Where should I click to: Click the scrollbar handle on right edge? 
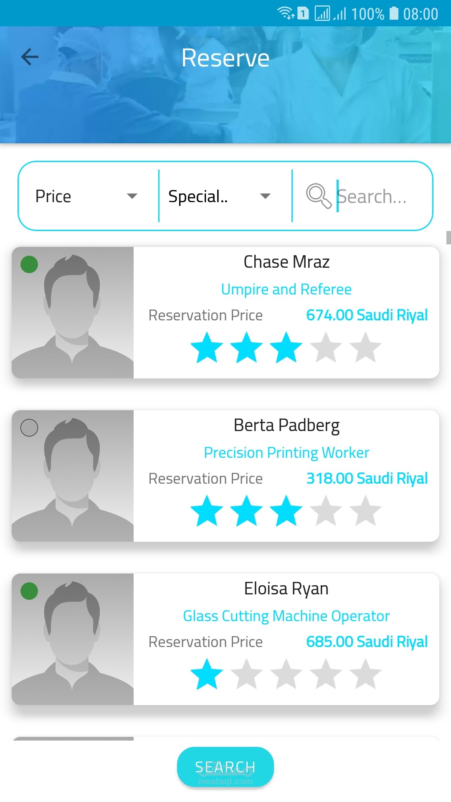[x=448, y=237]
